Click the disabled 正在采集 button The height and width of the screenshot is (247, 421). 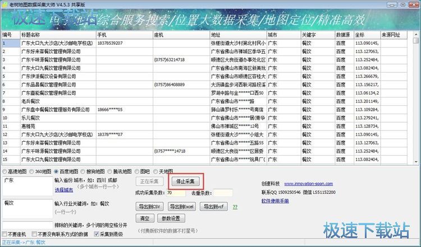(149, 181)
